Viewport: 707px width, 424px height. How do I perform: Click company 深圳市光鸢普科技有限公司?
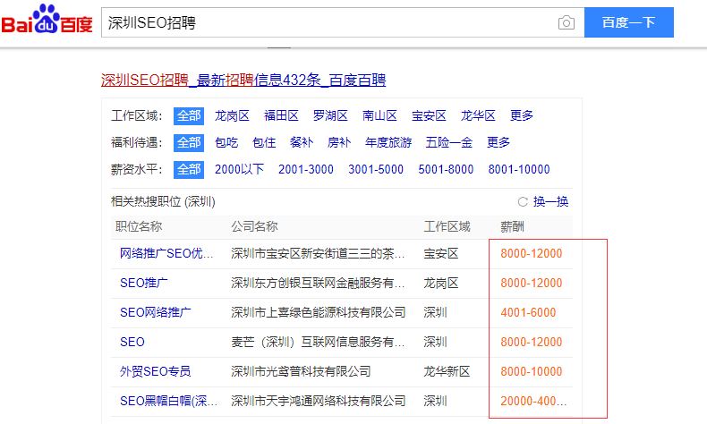pos(301,371)
